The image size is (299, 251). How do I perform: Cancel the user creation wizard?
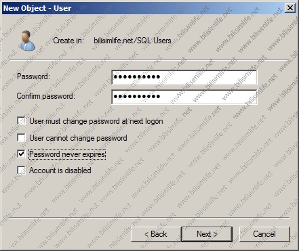[x=264, y=234]
